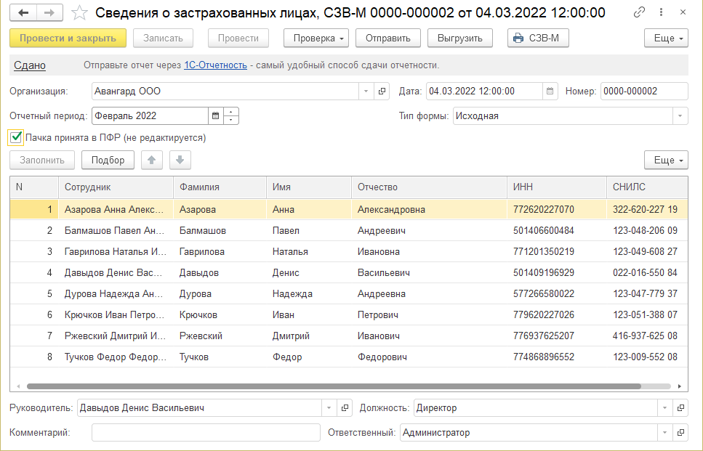
Task: Sort by the Фамилия column header
Action: 220,187
